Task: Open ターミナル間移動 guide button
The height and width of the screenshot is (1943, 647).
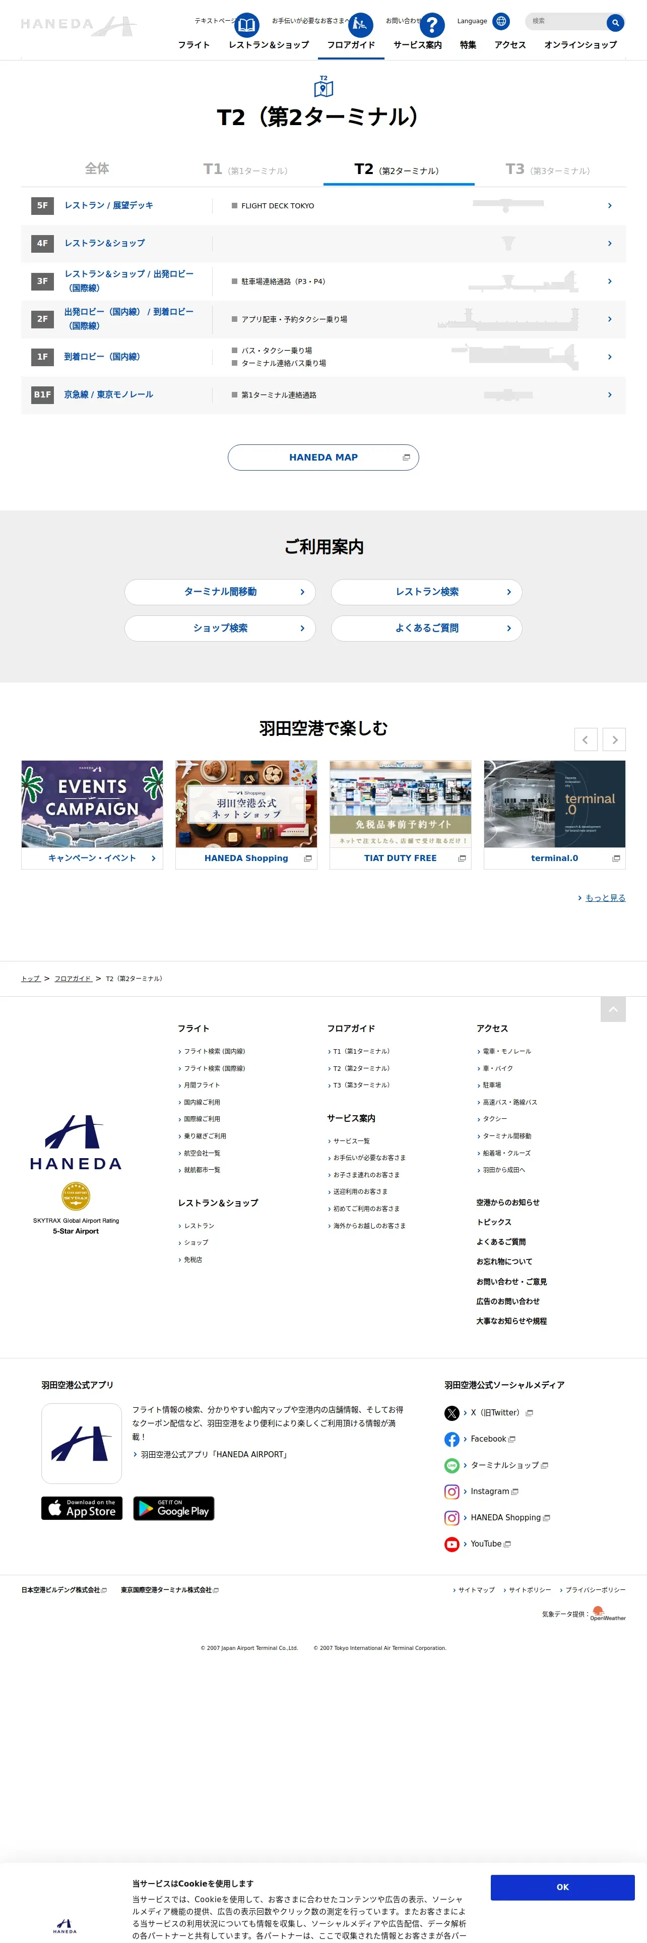Action: (220, 592)
